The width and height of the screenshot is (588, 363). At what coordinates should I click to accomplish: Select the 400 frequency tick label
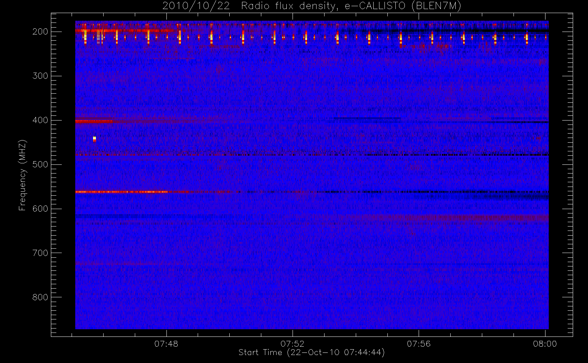tap(40, 120)
